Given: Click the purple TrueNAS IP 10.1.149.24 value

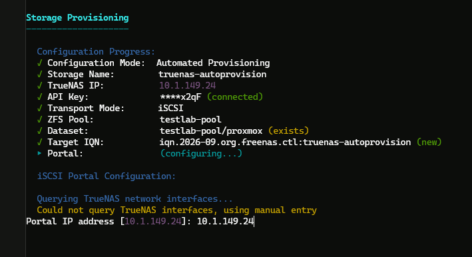Looking at the screenshot, I should click(187, 86).
